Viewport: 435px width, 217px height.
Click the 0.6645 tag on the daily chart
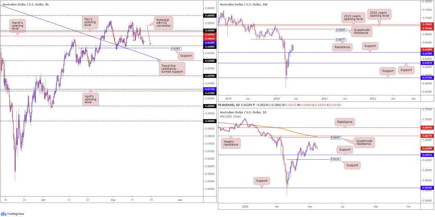(x=336, y=138)
